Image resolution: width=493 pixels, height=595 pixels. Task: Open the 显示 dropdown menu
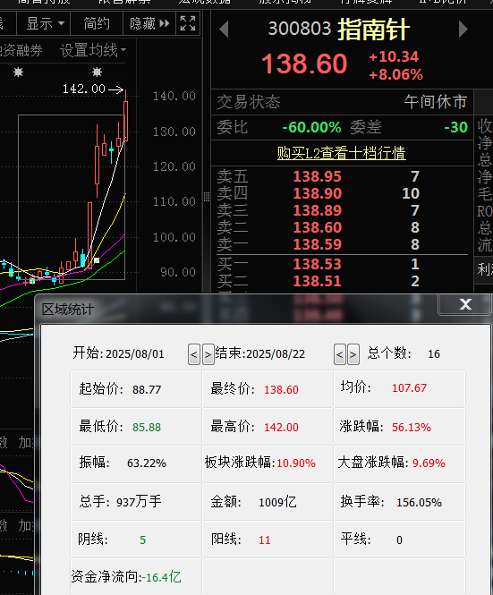pyautogui.click(x=44, y=23)
